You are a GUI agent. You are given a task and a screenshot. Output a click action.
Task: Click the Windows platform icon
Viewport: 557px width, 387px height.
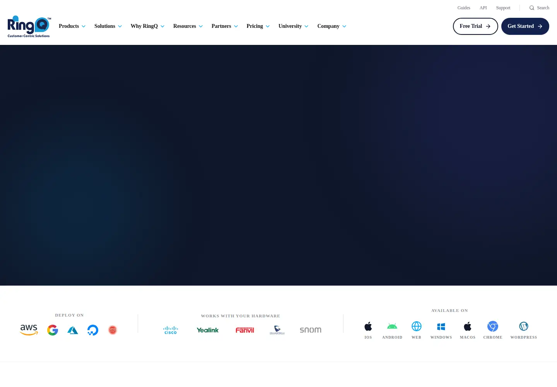point(441,327)
